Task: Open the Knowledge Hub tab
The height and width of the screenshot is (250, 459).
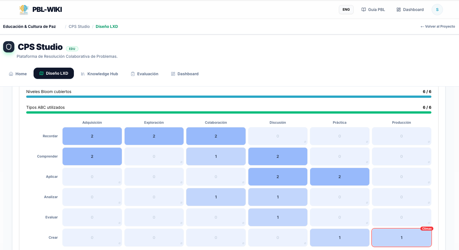Action: [102, 74]
